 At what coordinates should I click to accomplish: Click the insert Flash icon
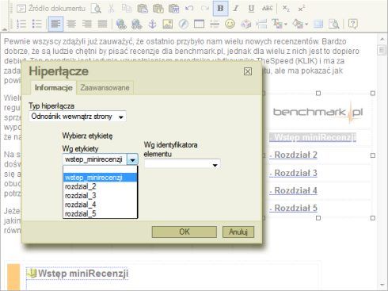(184, 24)
